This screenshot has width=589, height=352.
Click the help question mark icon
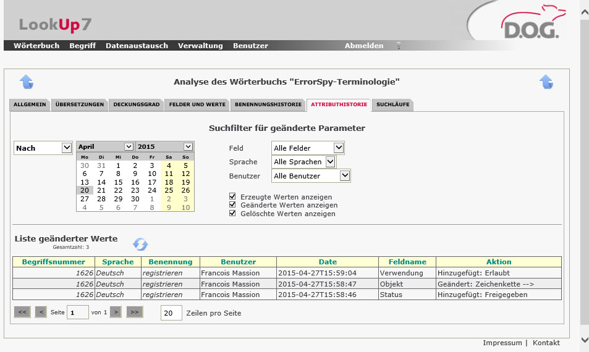point(399,46)
